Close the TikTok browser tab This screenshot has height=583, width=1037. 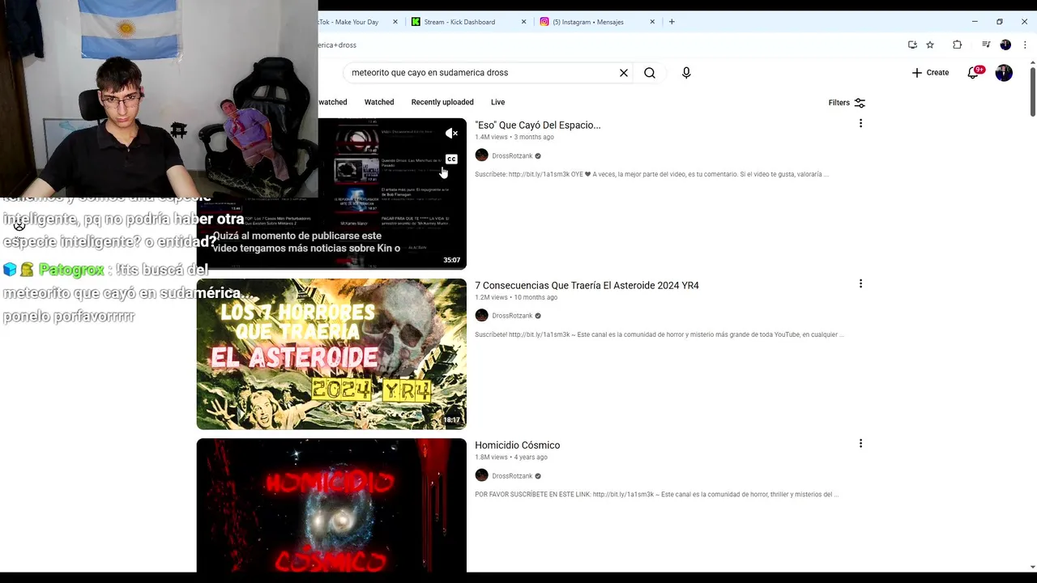tap(395, 22)
